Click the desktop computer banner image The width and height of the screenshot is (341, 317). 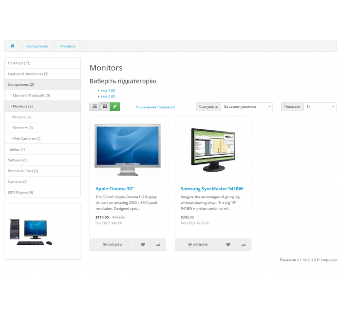(31, 232)
